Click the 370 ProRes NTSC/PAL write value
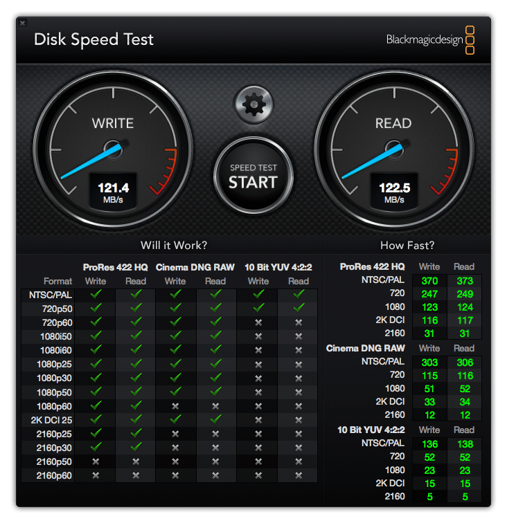This screenshot has height=523, width=507. (429, 280)
